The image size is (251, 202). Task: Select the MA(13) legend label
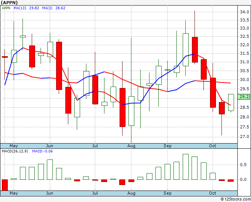coord(20,8)
